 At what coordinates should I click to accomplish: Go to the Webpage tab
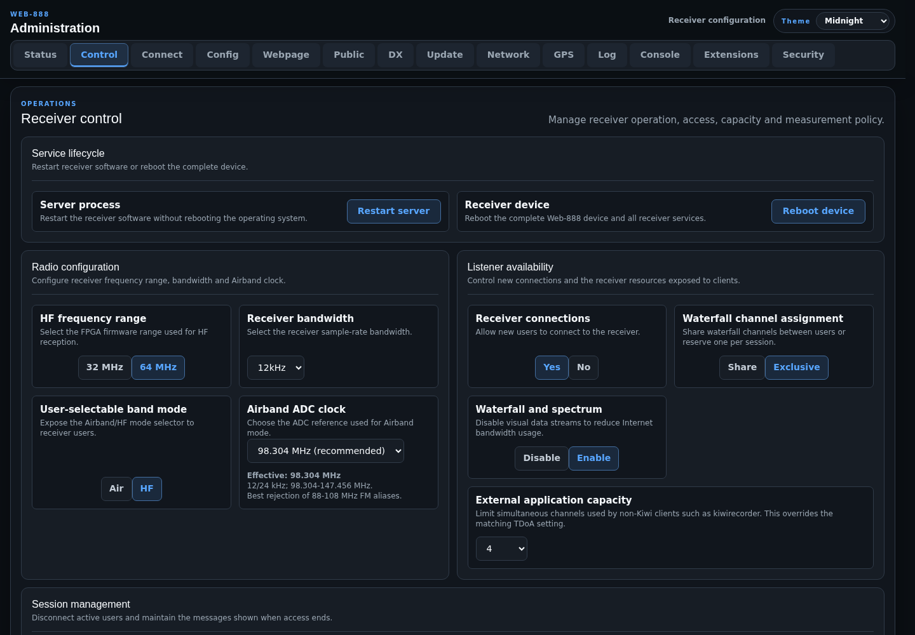tap(286, 55)
